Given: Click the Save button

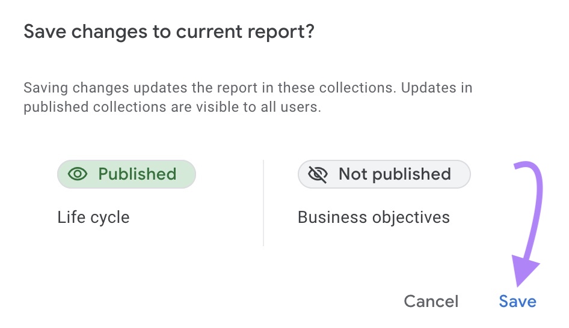Looking at the screenshot, I should pyautogui.click(x=517, y=301).
